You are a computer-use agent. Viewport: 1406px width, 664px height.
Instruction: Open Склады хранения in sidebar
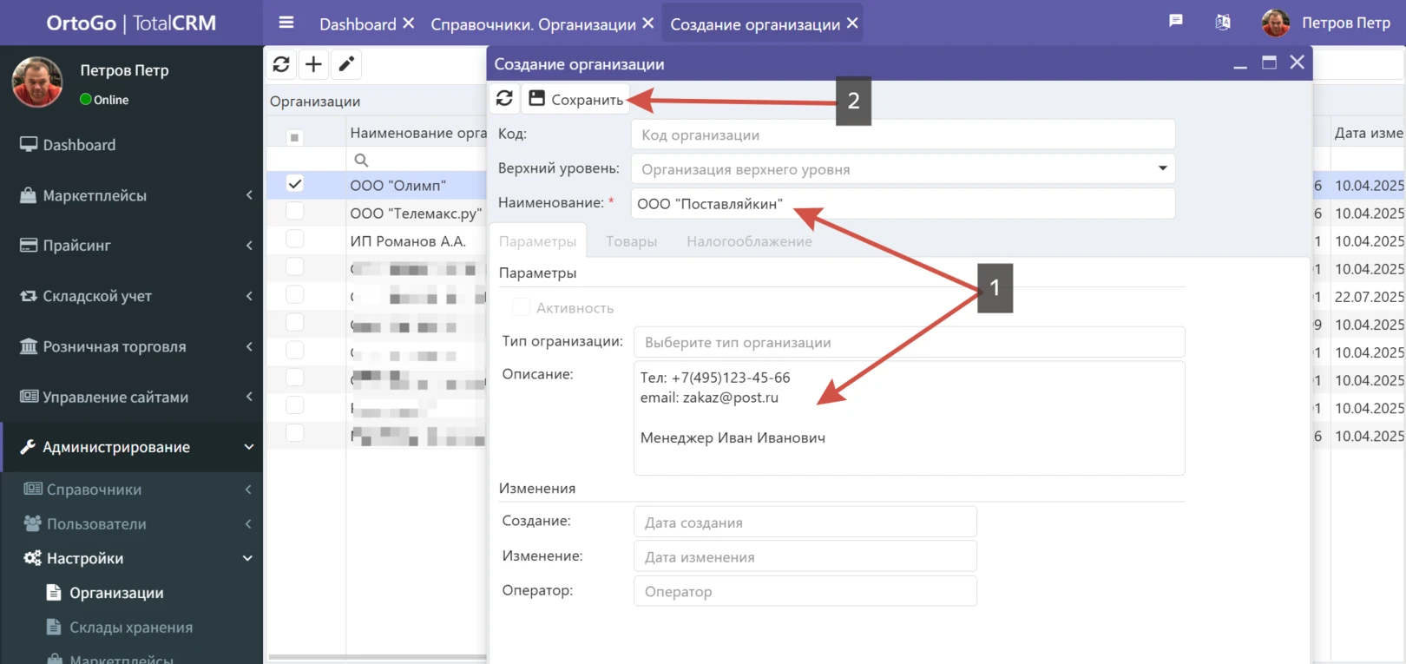[130, 628]
